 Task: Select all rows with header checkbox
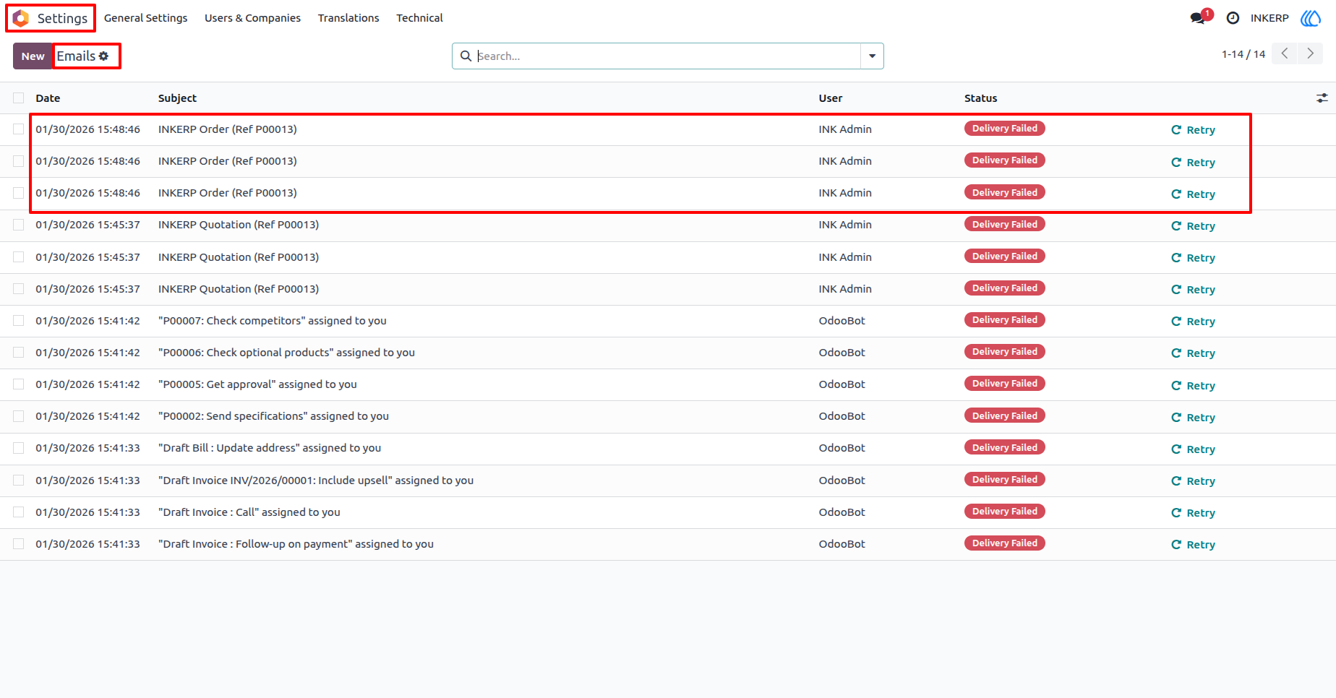(19, 98)
